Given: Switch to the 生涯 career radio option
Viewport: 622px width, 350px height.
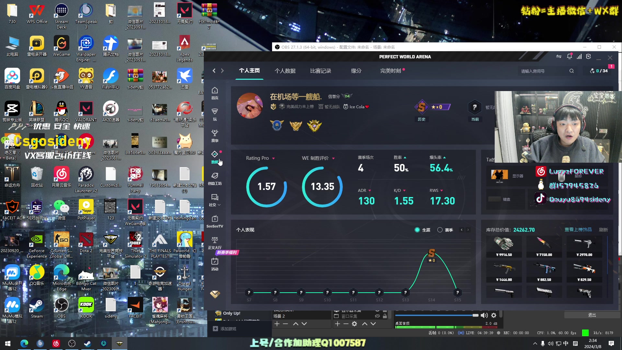Looking at the screenshot, I should (417, 230).
